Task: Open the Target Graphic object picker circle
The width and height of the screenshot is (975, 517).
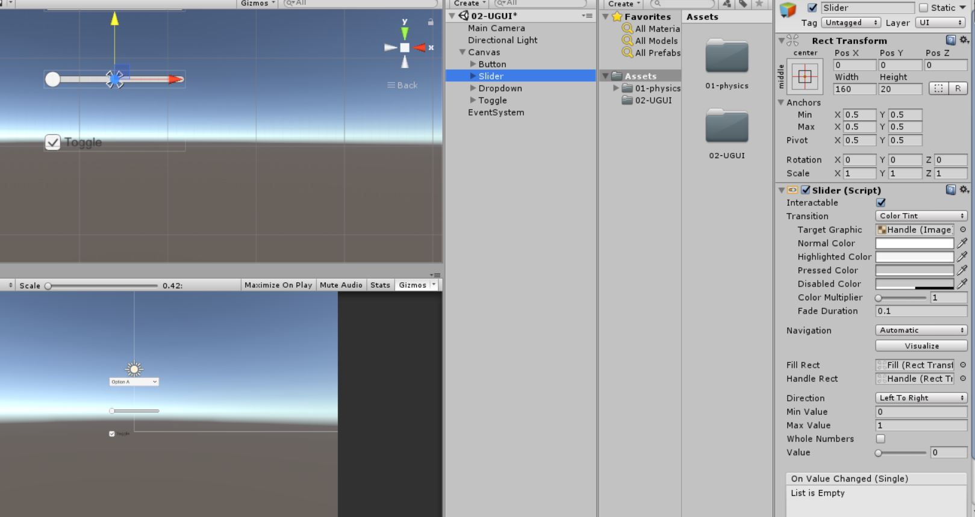Action: 962,230
